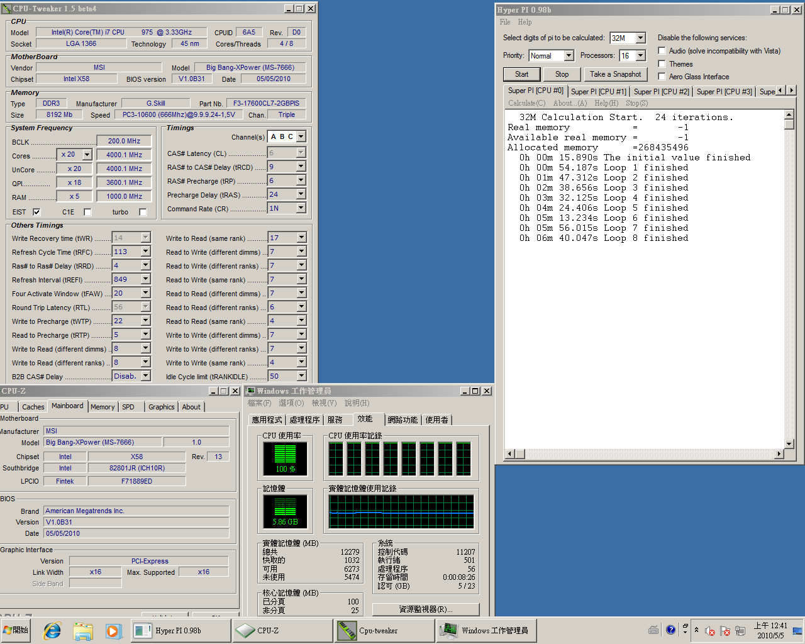Viewport: 805px width, 644px height.
Task: Open the Start button on the taskbar
Action: click(16, 630)
